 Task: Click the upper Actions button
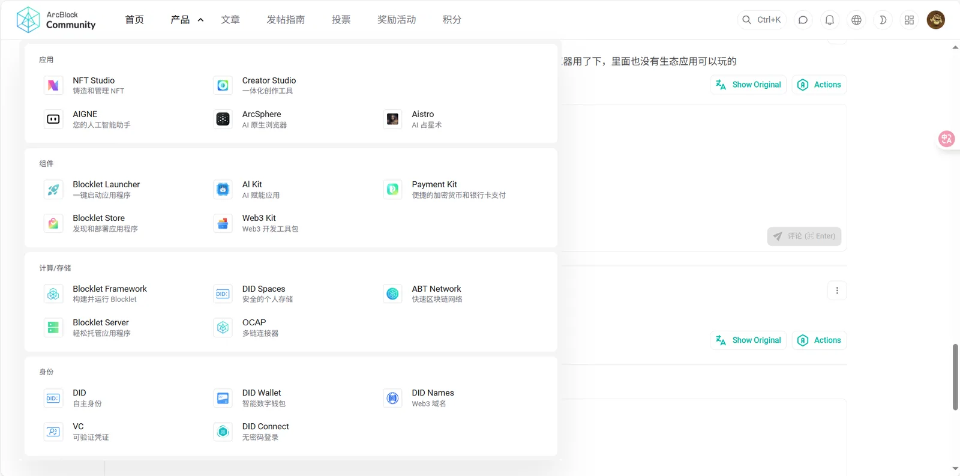[819, 85]
